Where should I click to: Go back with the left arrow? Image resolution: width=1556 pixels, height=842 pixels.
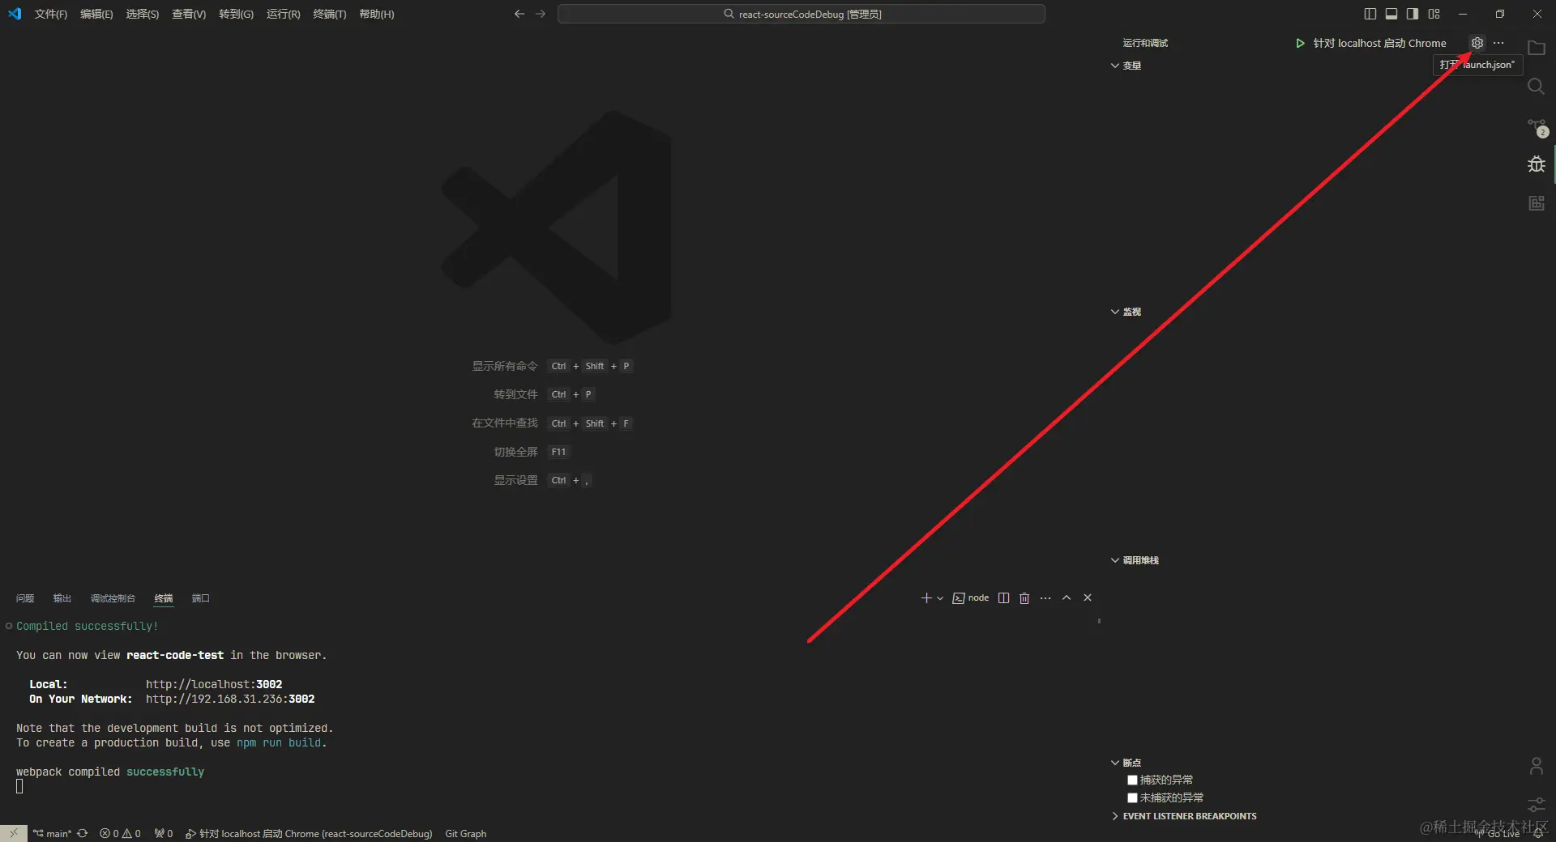click(x=519, y=14)
